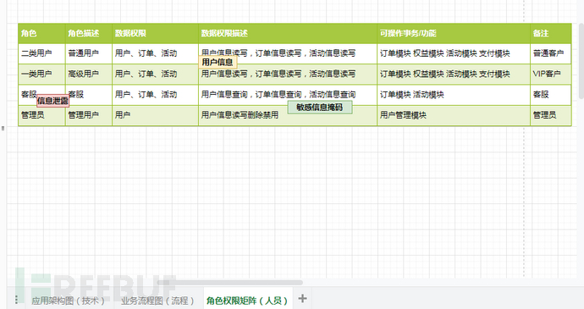Open the pages menu three-dot icon
The image size is (584, 309).
click(16, 300)
